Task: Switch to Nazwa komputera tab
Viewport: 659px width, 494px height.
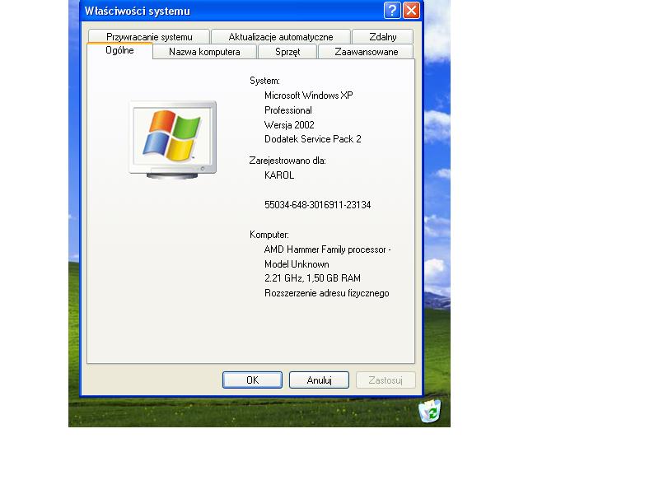Action: pyautogui.click(x=204, y=52)
